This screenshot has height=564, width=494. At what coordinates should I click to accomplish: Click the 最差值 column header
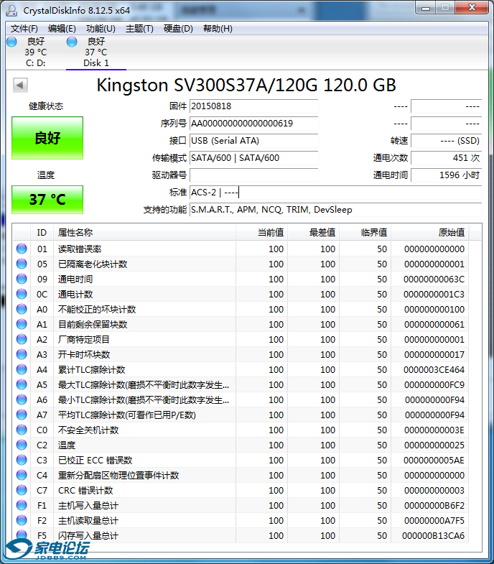tap(314, 233)
